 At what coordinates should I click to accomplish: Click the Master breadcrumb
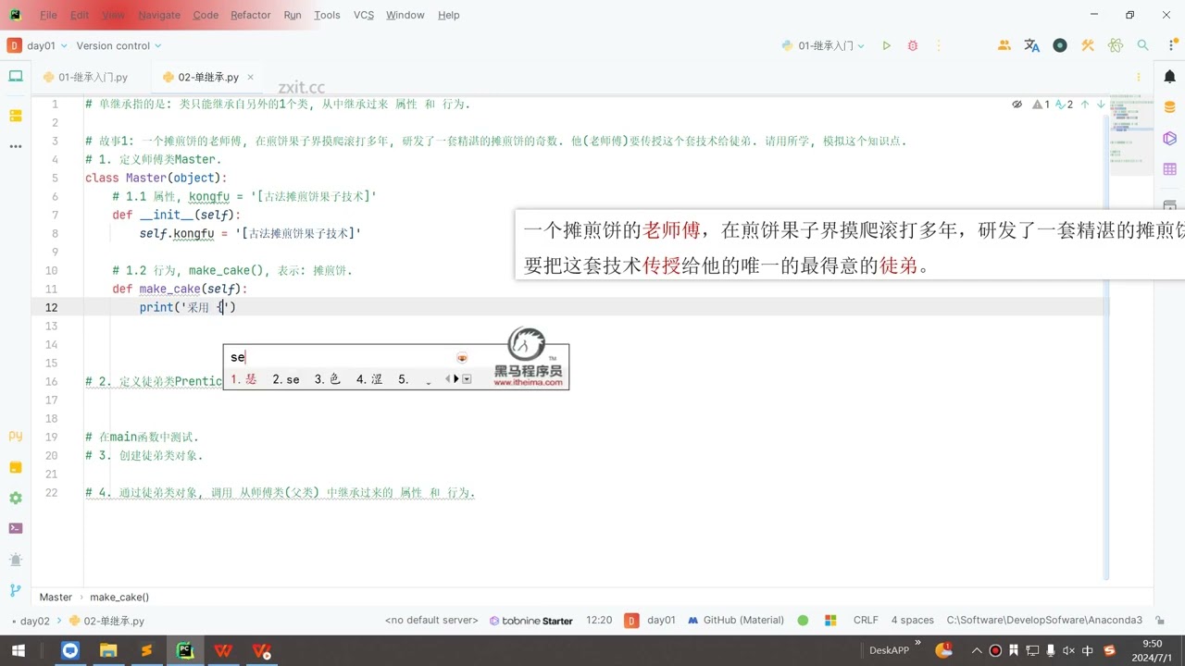pos(56,598)
